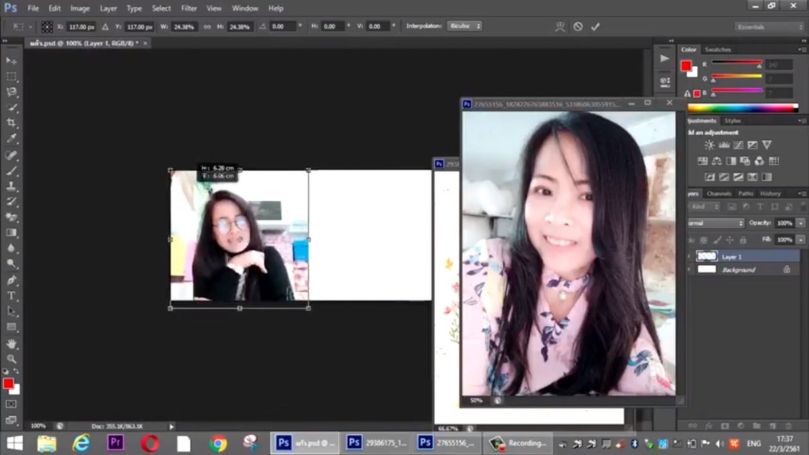The width and height of the screenshot is (809, 455).
Task: Select the Layer 1 thumbnail
Action: (x=707, y=257)
